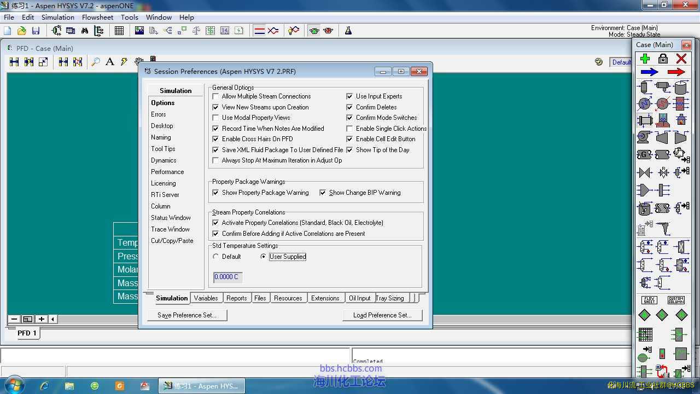Screen dimensions: 700x394
Task: Click the minus button beside PFD scrollbar
Action: [15, 319]
